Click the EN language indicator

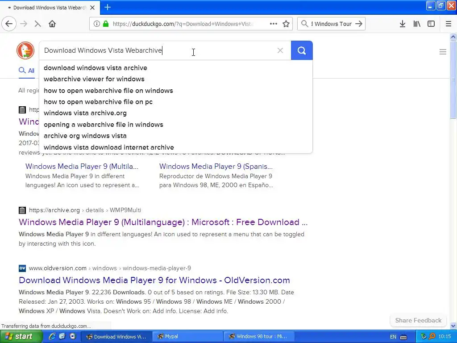coord(393,337)
